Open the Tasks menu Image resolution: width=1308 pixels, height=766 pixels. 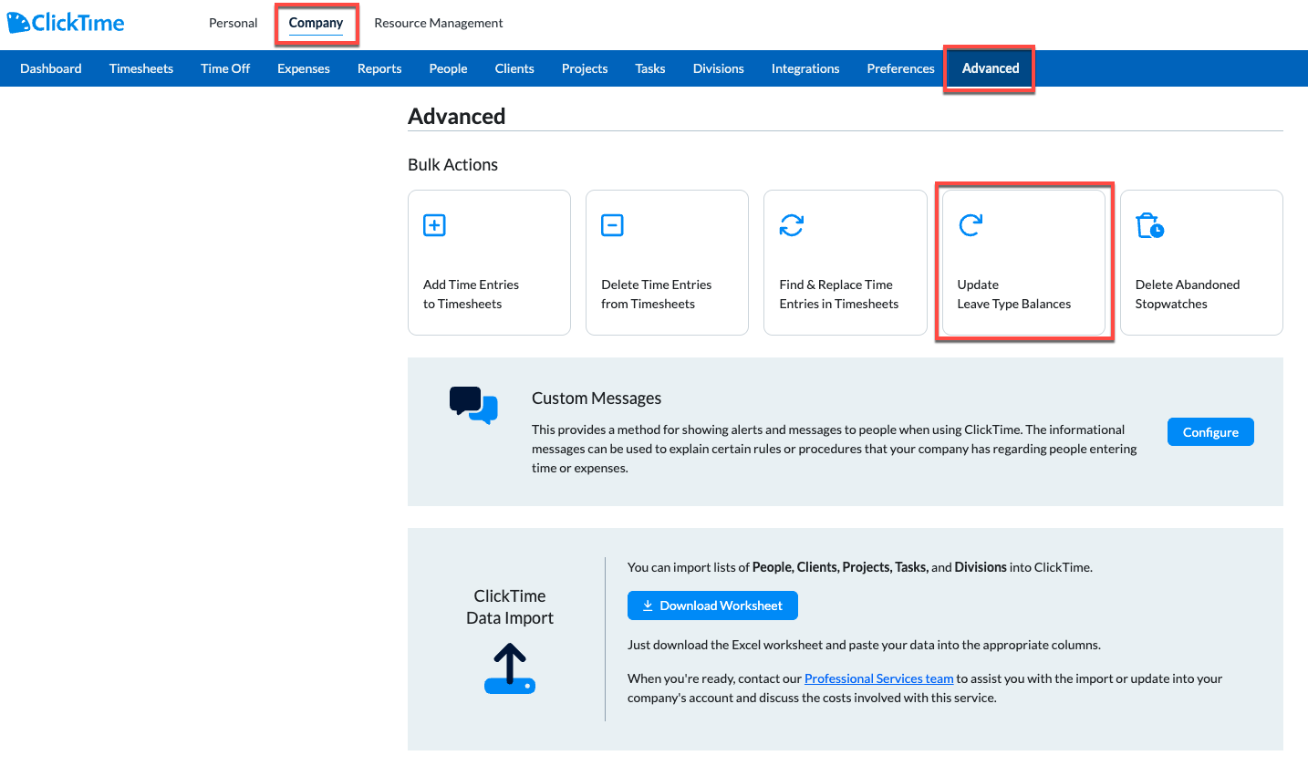coord(650,68)
